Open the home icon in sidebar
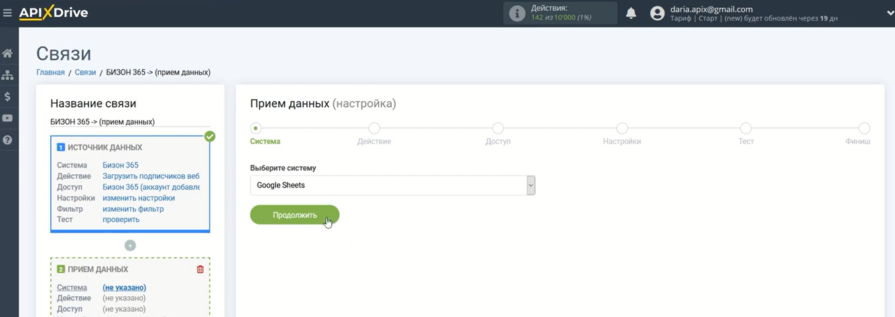This screenshot has height=317, width=895. [7, 53]
